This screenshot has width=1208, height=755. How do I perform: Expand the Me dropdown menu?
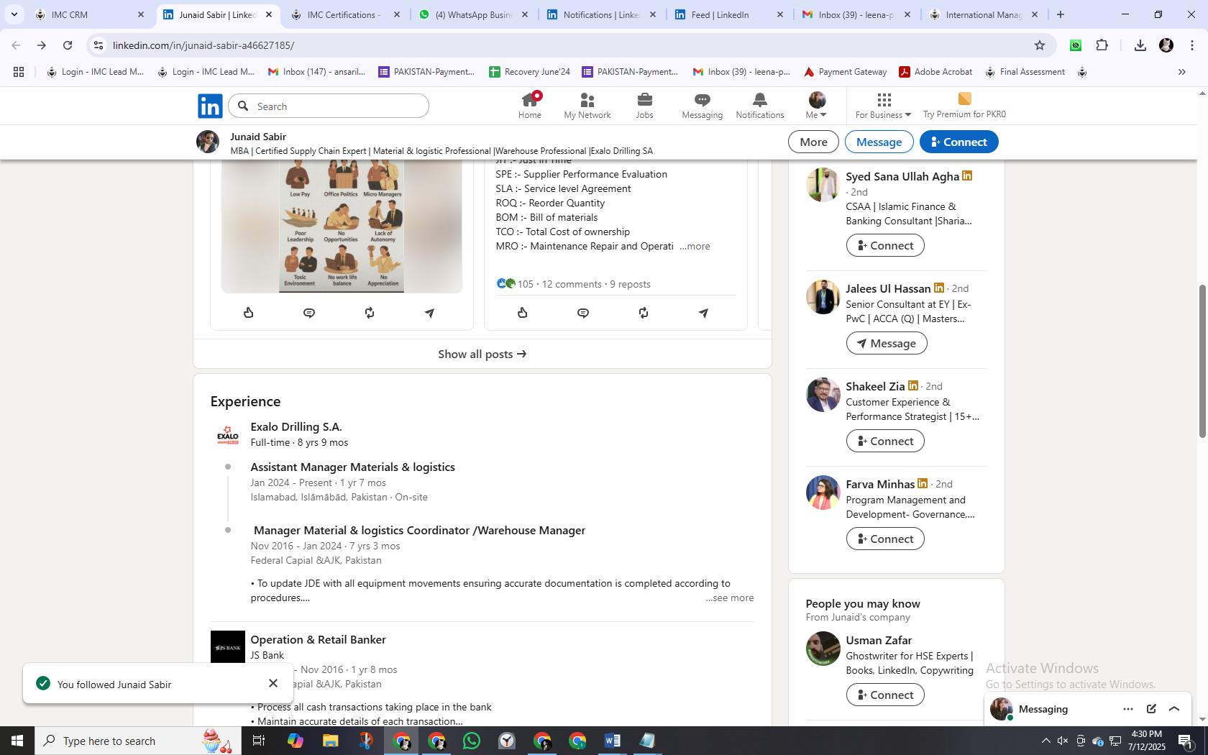point(816,106)
